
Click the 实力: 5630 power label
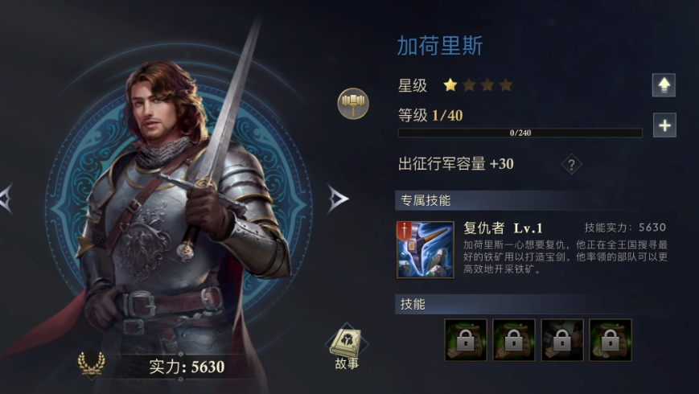pos(187,367)
